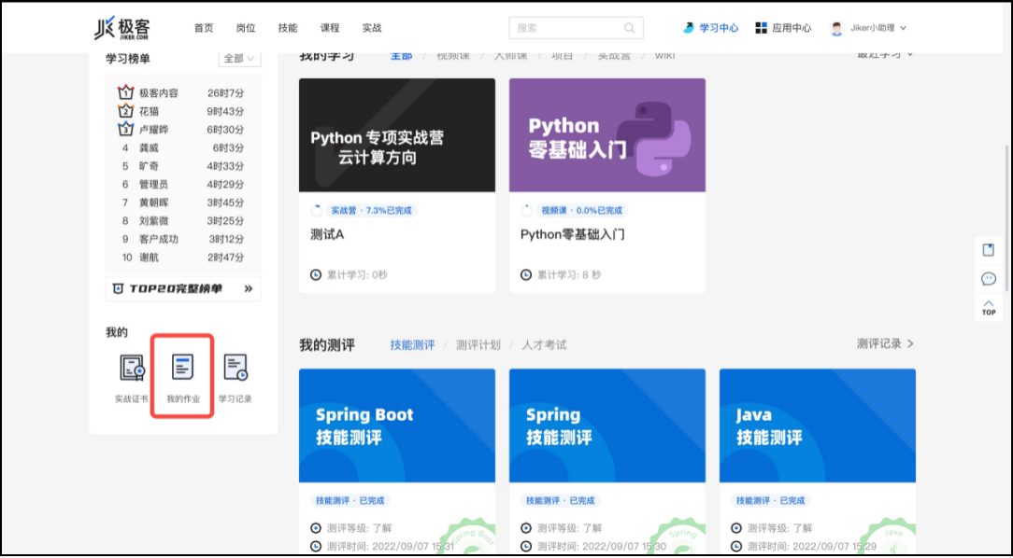The height and width of the screenshot is (558, 1013).
Task: Click the rank 1 crown badge
Action: tap(125, 92)
